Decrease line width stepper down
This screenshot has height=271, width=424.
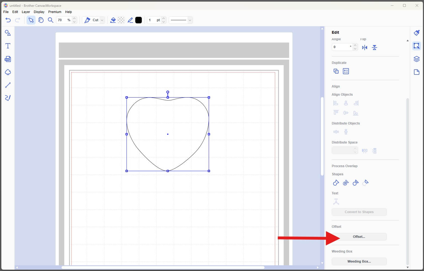(164, 22)
